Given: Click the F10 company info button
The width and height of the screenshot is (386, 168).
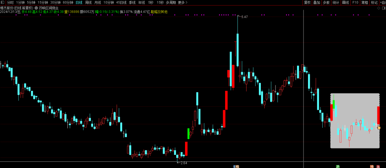Looking at the screenshot, I should [355, 2].
